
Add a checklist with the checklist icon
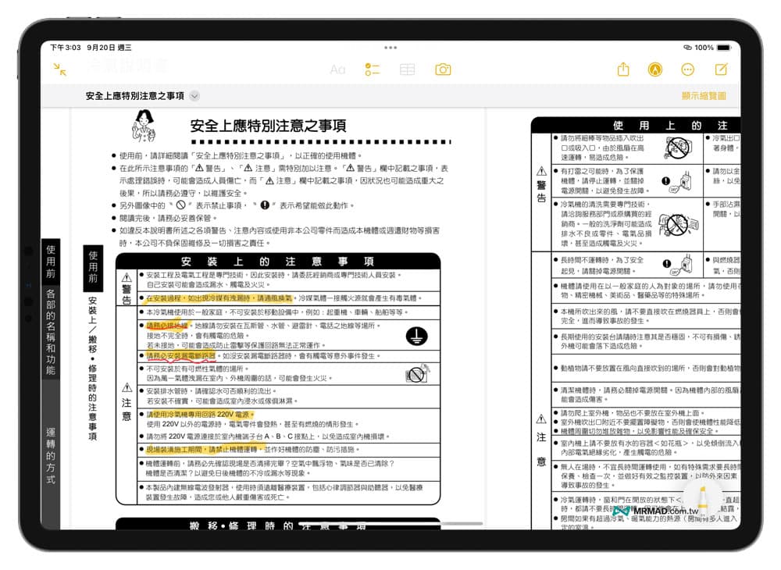[x=372, y=69]
